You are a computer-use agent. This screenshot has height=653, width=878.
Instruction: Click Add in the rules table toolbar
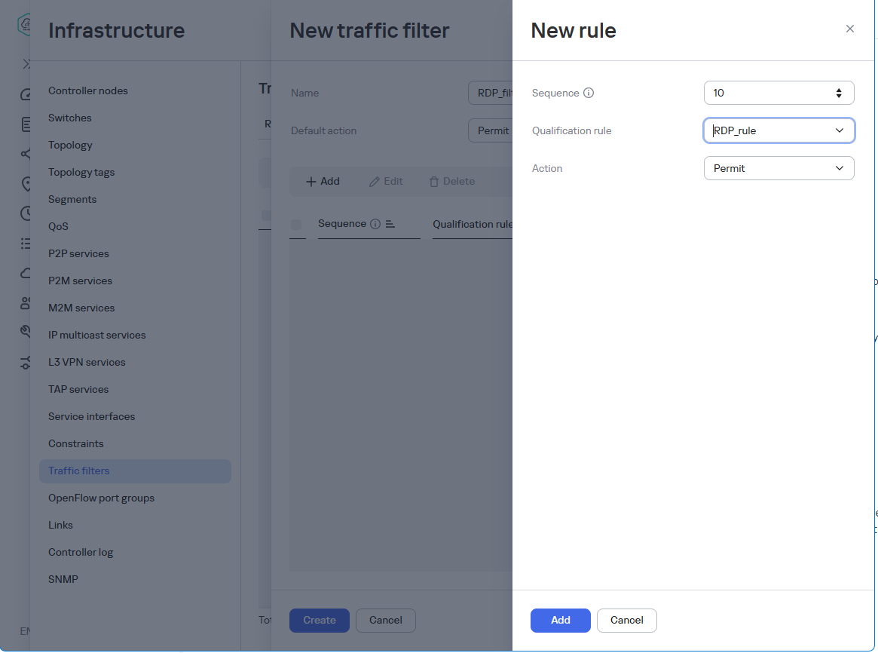(x=323, y=182)
